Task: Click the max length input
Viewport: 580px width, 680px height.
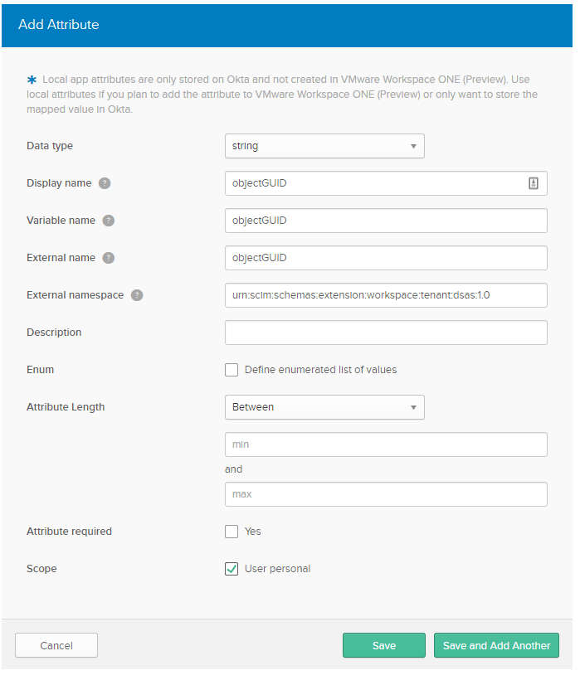Action: (x=386, y=494)
